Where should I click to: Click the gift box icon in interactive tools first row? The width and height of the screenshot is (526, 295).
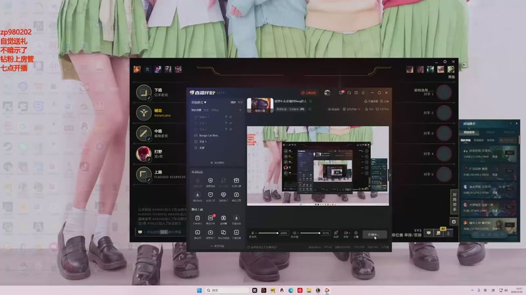tap(236, 182)
